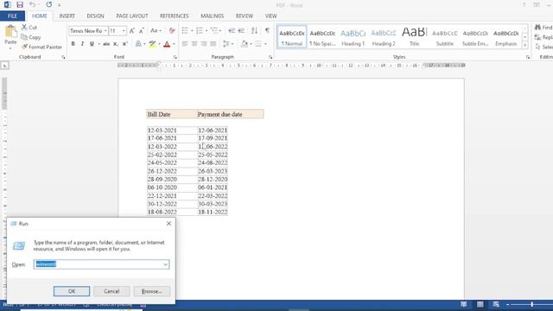Open the multilevel list dropdown
553x311 pixels.
pos(220,31)
